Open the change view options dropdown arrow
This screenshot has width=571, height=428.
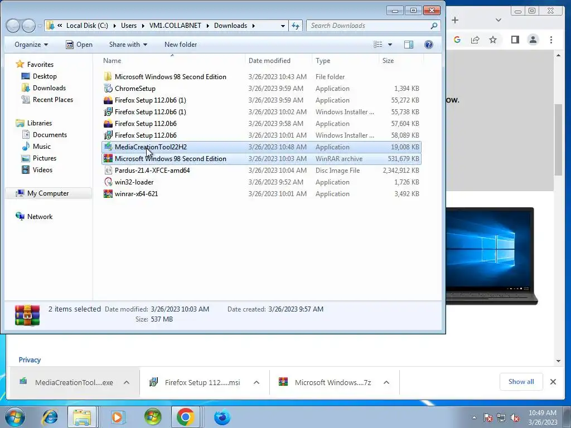(x=390, y=45)
